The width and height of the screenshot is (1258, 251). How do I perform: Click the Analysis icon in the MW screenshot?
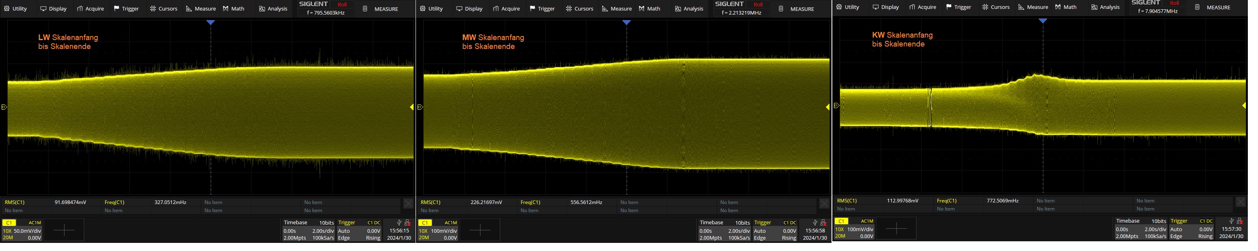[x=678, y=9]
